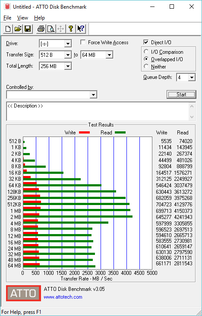Viewport: 202px width, 316px height.
Task: Open the minimum Transfer Size dropdown 512 B
Action: click(68, 55)
